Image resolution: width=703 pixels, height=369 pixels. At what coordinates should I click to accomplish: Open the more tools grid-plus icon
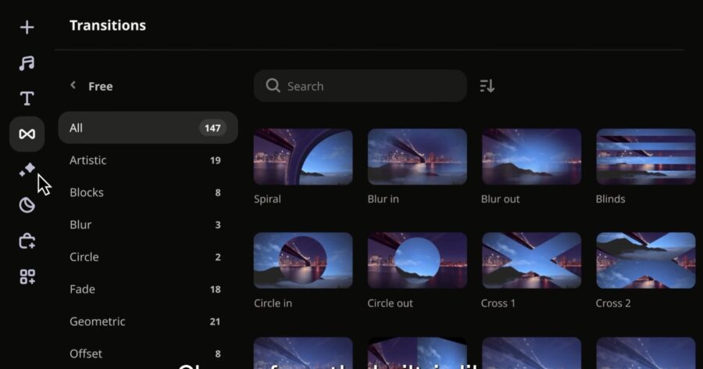coord(27,277)
